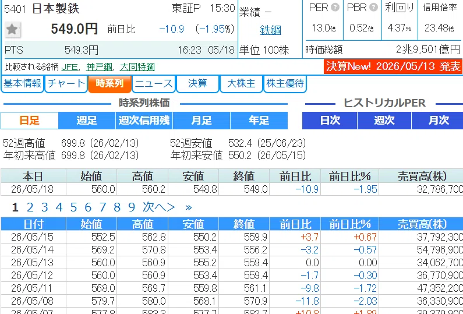Click the market cap 2兆9,501億円

coord(428,50)
